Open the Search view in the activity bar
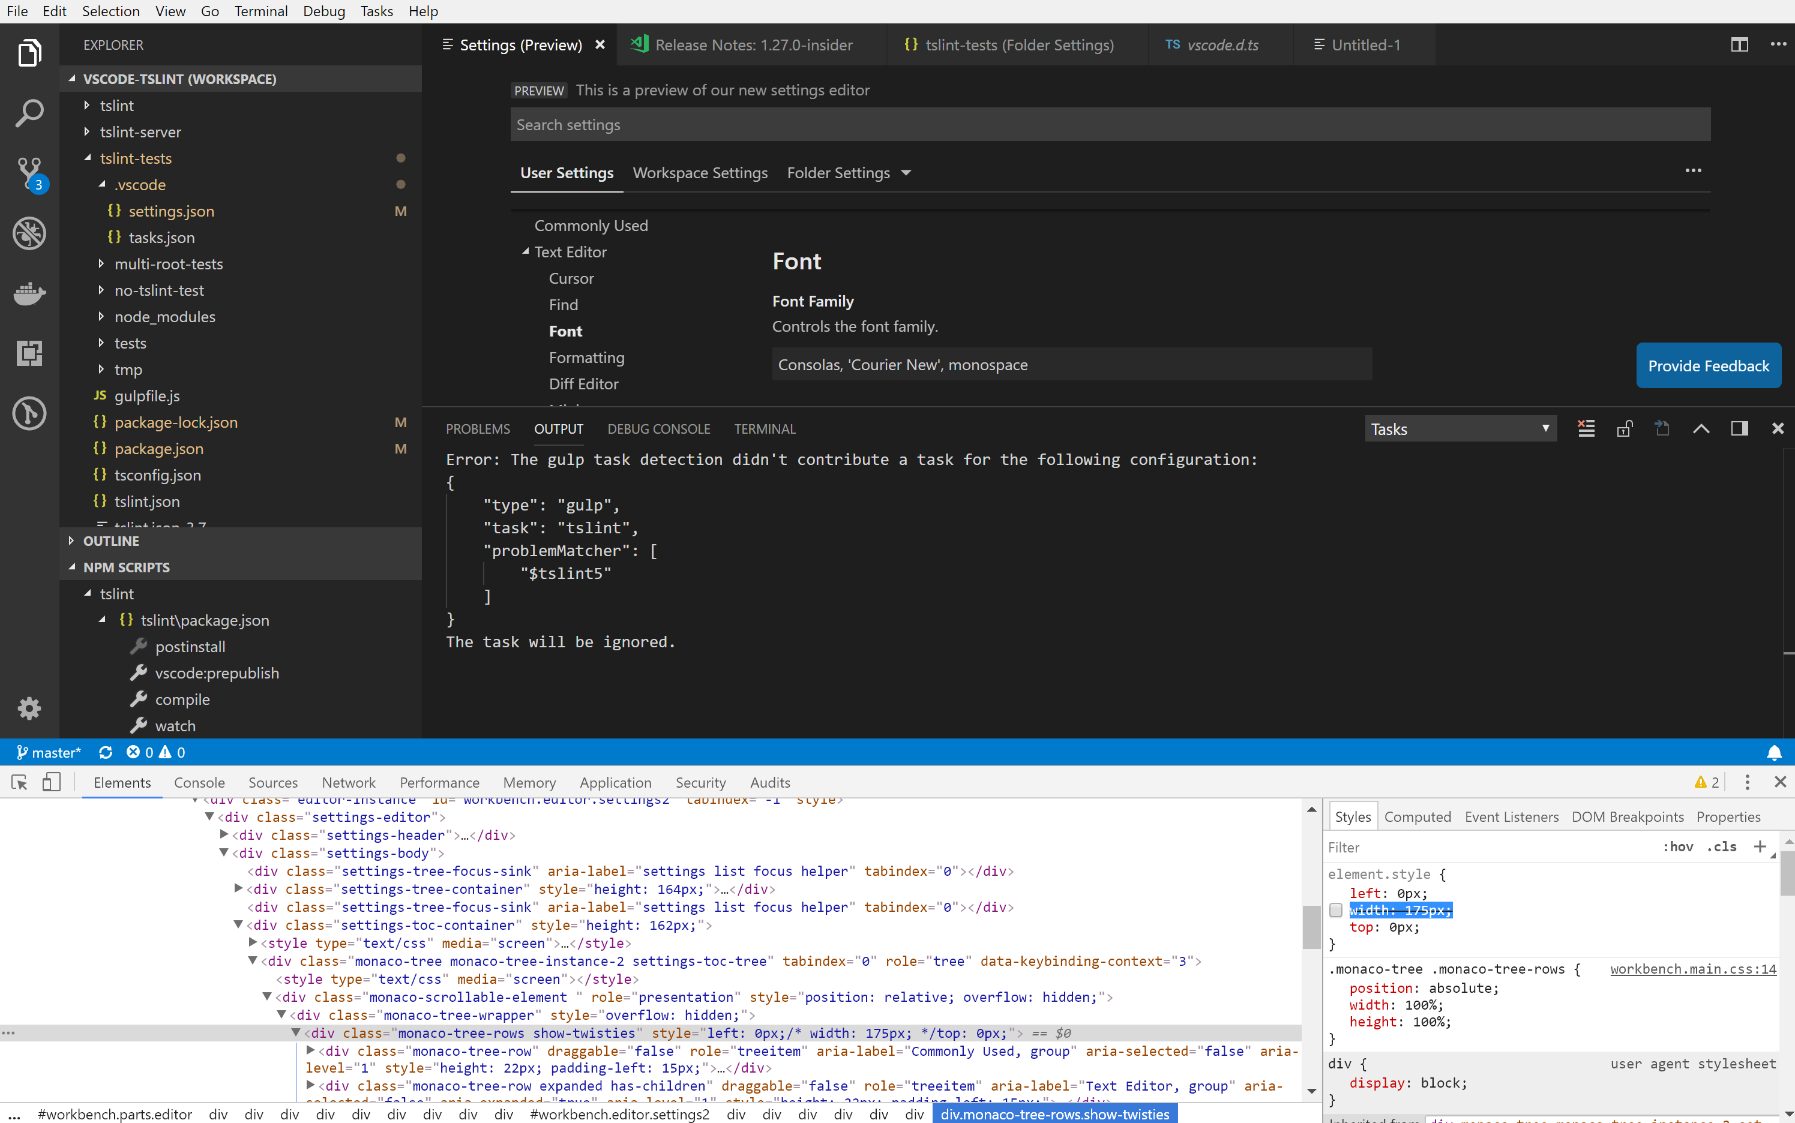The height and width of the screenshot is (1123, 1795). click(29, 113)
